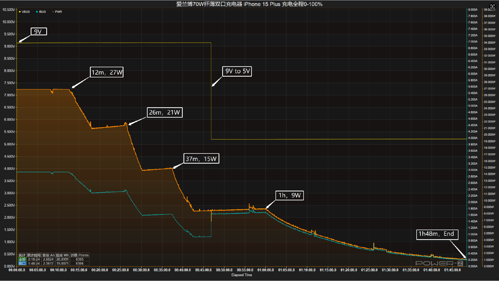Toggle the VBUS legend entry

pyautogui.click(x=24, y=12)
